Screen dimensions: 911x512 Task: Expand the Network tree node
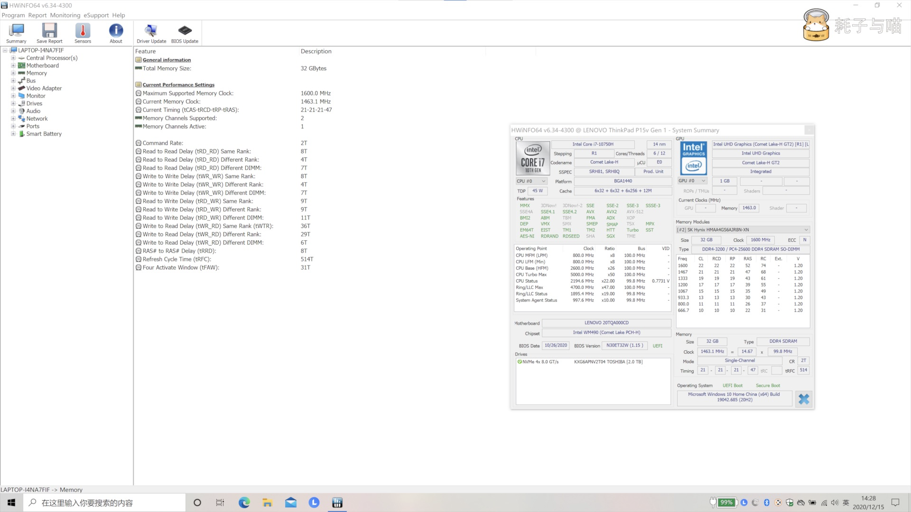pyautogui.click(x=13, y=119)
